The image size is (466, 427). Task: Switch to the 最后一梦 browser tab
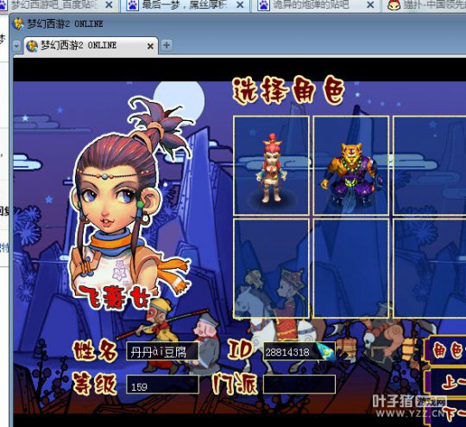coord(186,5)
